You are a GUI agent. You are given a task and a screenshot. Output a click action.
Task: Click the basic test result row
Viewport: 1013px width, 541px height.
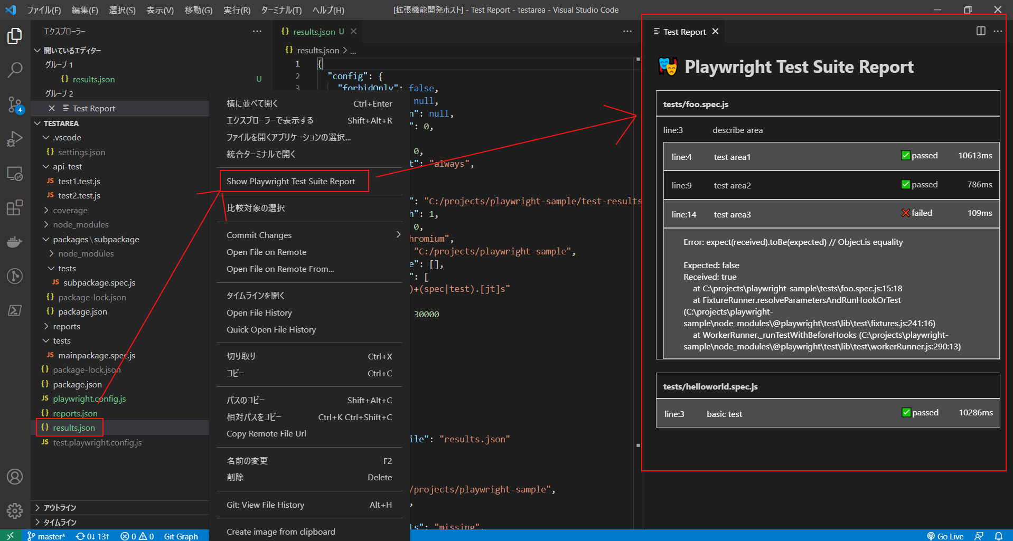click(828, 413)
